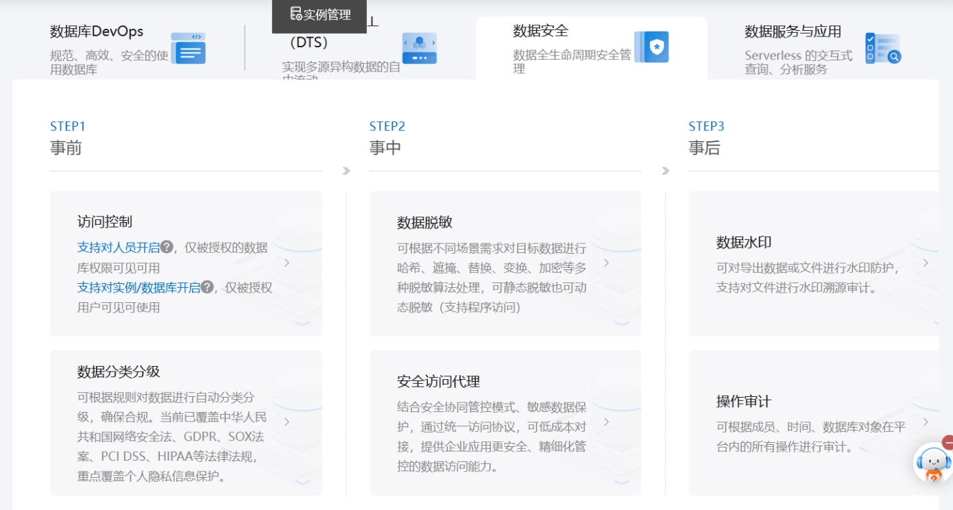Open the 数据分类分级 card title

(119, 372)
